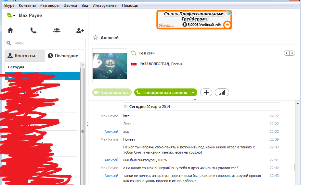This screenshot has width=312, height=185.
Task: Click Алексей's diver profile picture
Action: coord(110,64)
